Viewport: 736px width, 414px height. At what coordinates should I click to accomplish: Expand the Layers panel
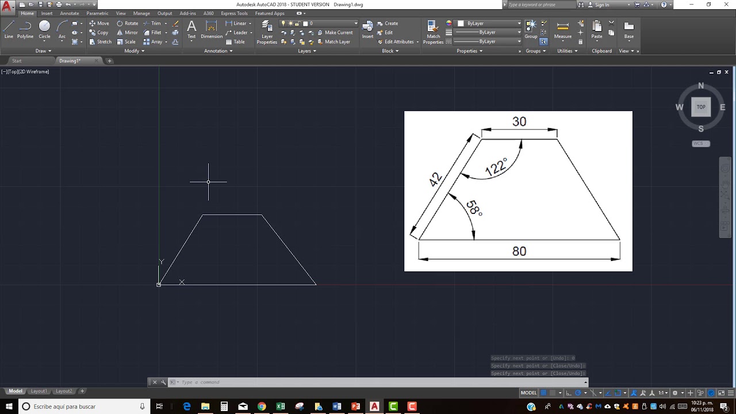coord(307,51)
